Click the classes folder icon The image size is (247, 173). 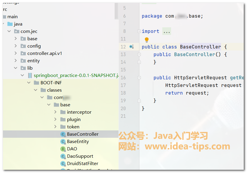(x=43, y=90)
